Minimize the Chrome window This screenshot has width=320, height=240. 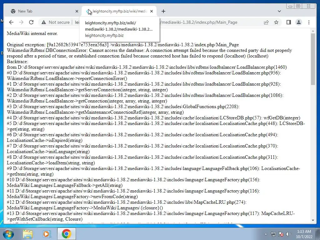(290, 6)
